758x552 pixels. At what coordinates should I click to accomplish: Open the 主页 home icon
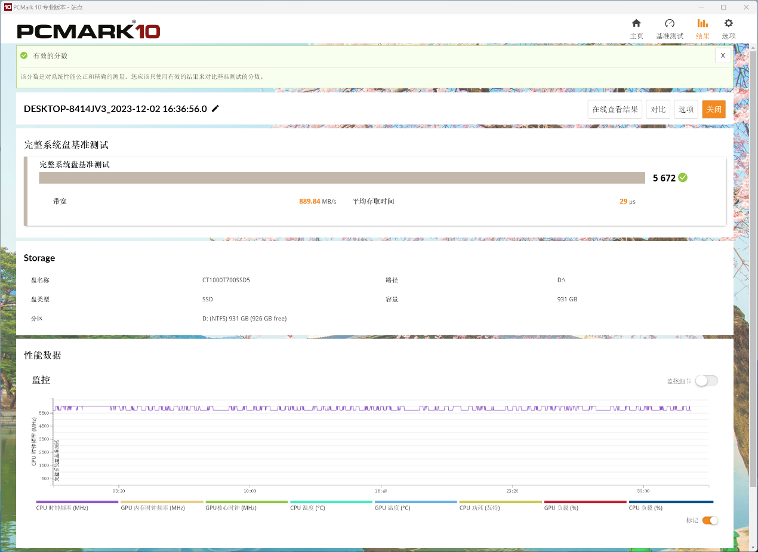point(636,24)
